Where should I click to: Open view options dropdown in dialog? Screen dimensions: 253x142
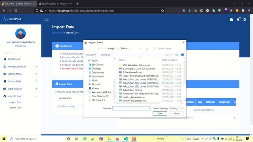click(x=171, y=55)
